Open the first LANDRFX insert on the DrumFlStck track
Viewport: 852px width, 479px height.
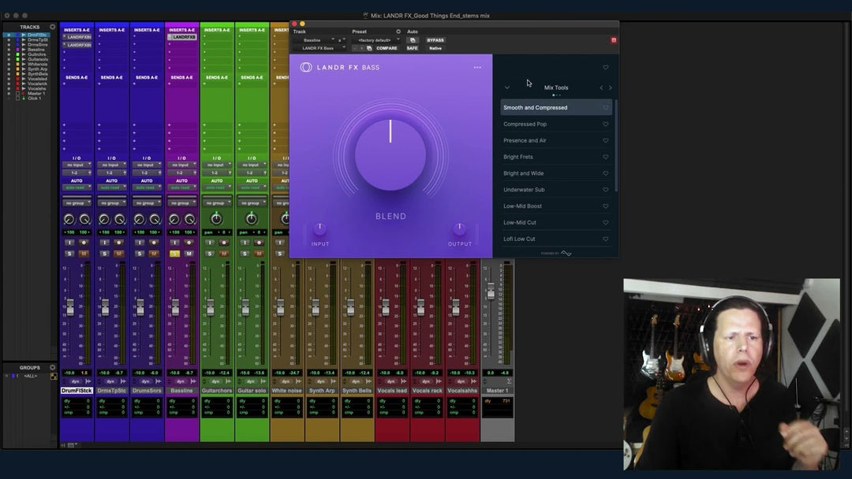77,37
